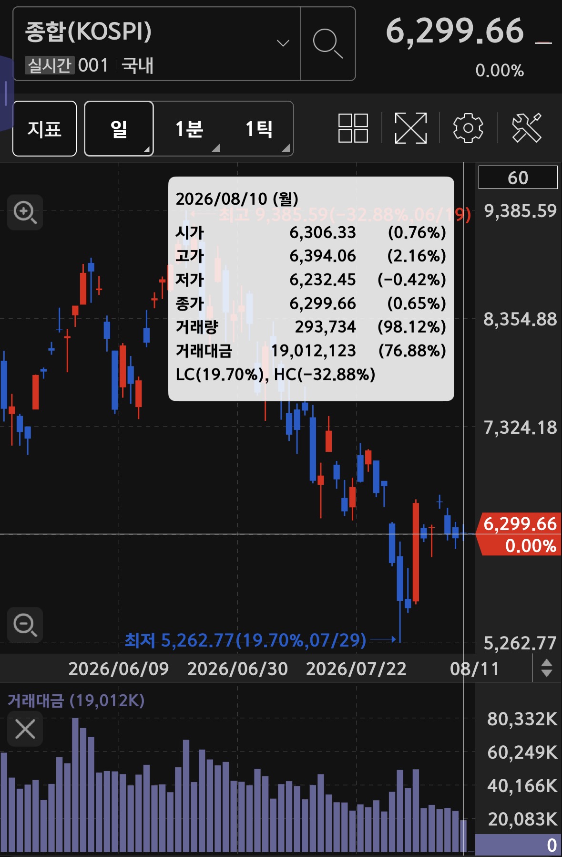This screenshot has height=857, width=562.
Task: Click the 거래대금 19,012,123 tooltip row
Action: (x=311, y=351)
